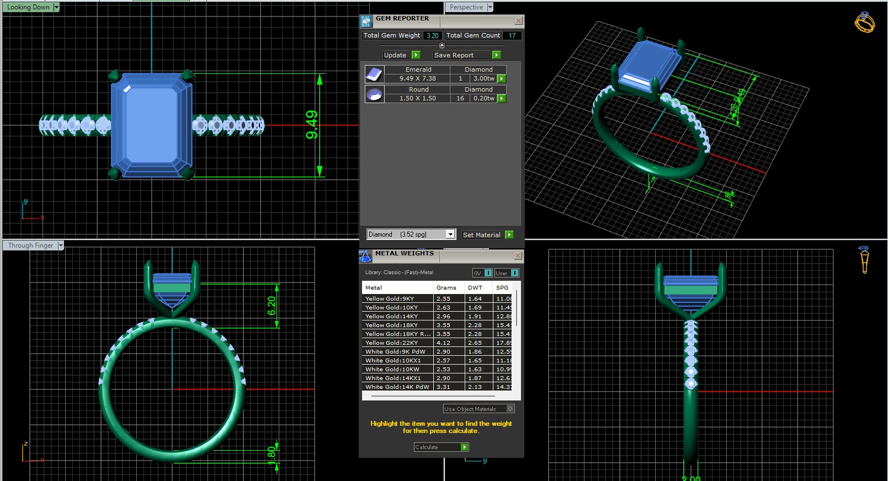Click the Gem Reporter panel icon
This screenshot has width=888, height=481.
366,21
